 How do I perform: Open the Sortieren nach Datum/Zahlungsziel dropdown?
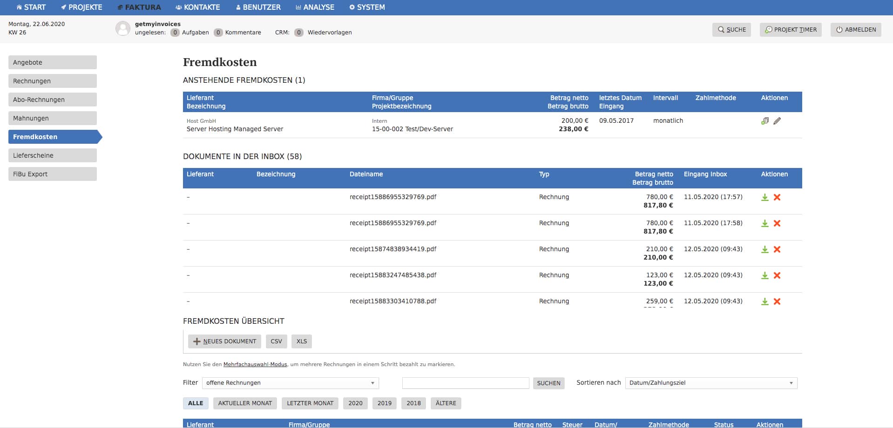pyautogui.click(x=711, y=383)
